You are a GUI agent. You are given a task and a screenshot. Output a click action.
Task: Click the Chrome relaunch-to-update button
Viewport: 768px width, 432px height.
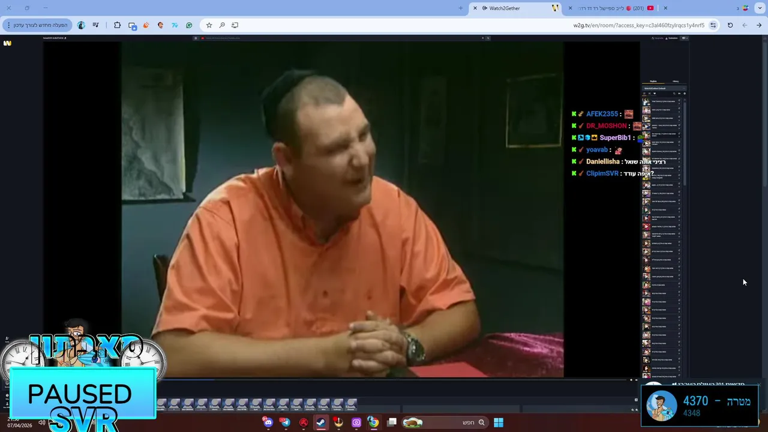click(x=37, y=25)
